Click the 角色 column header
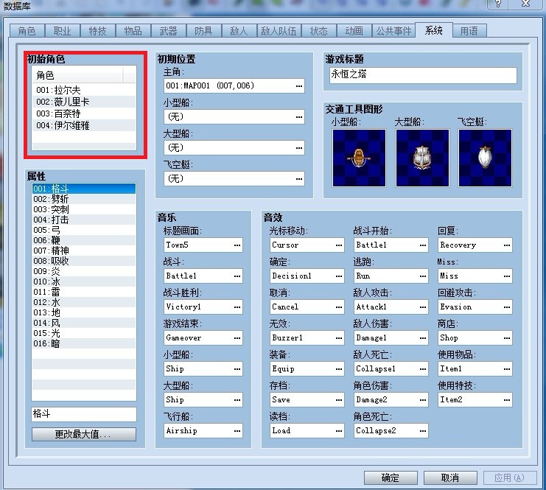The image size is (546, 490). [x=77, y=75]
